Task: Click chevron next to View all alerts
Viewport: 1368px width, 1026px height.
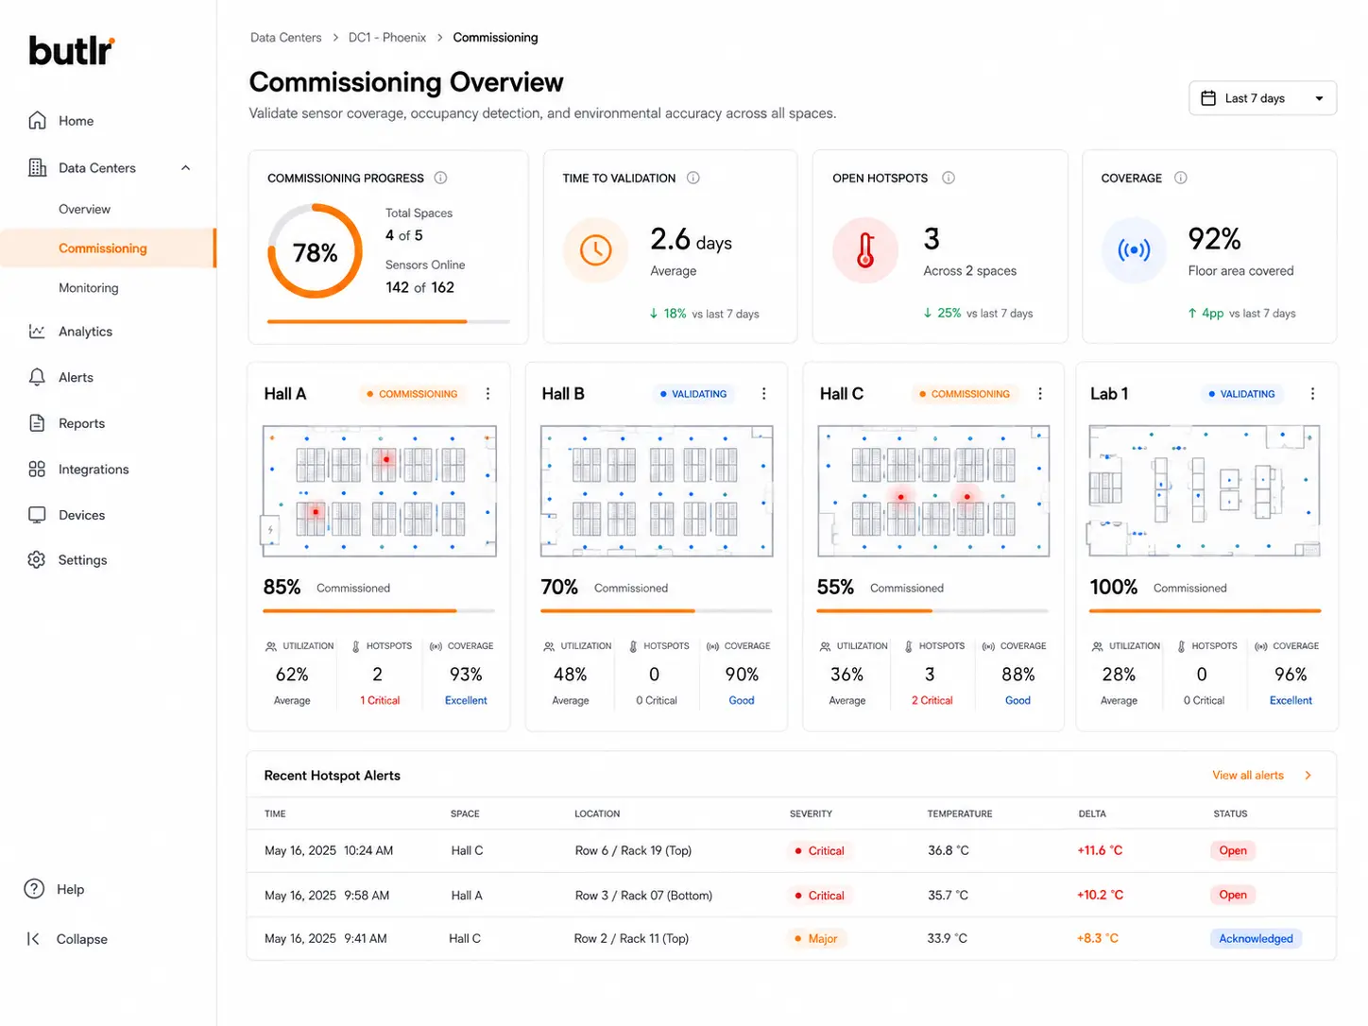Action: (1308, 776)
